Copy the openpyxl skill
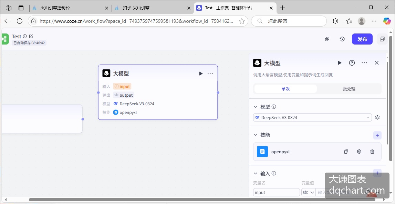 [346, 152]
